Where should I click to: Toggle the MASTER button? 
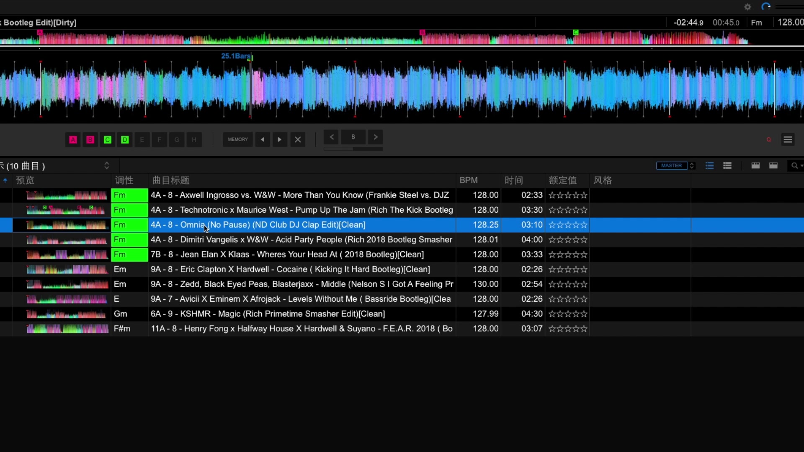(x=671, y=166)
